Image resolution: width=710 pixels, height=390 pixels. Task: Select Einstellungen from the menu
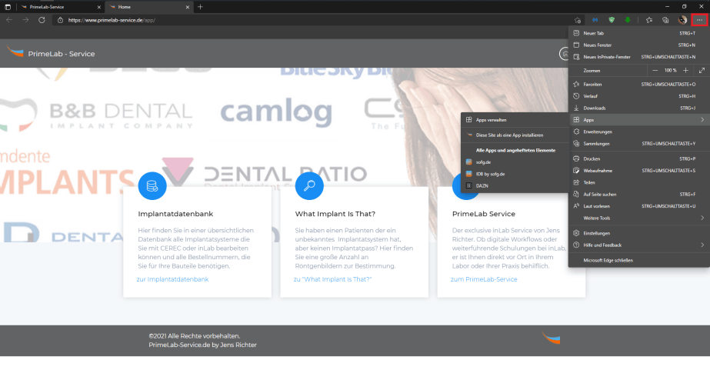[x=597, y=233]
